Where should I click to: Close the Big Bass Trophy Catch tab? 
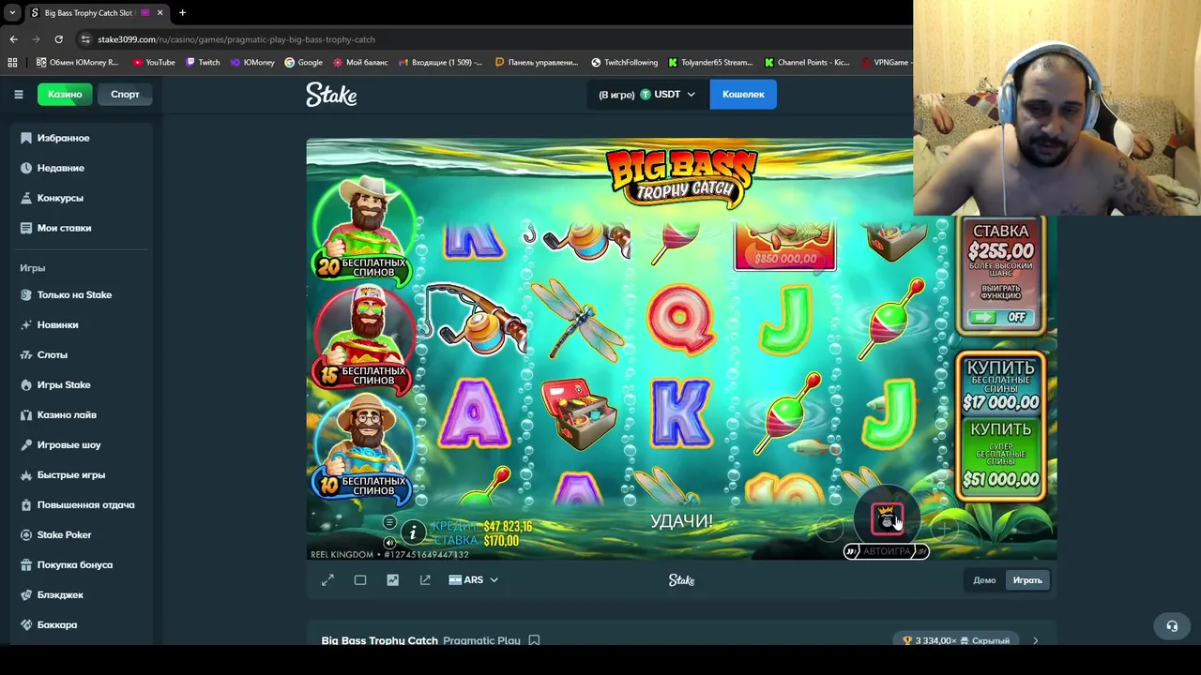click(x=160, y=12)
